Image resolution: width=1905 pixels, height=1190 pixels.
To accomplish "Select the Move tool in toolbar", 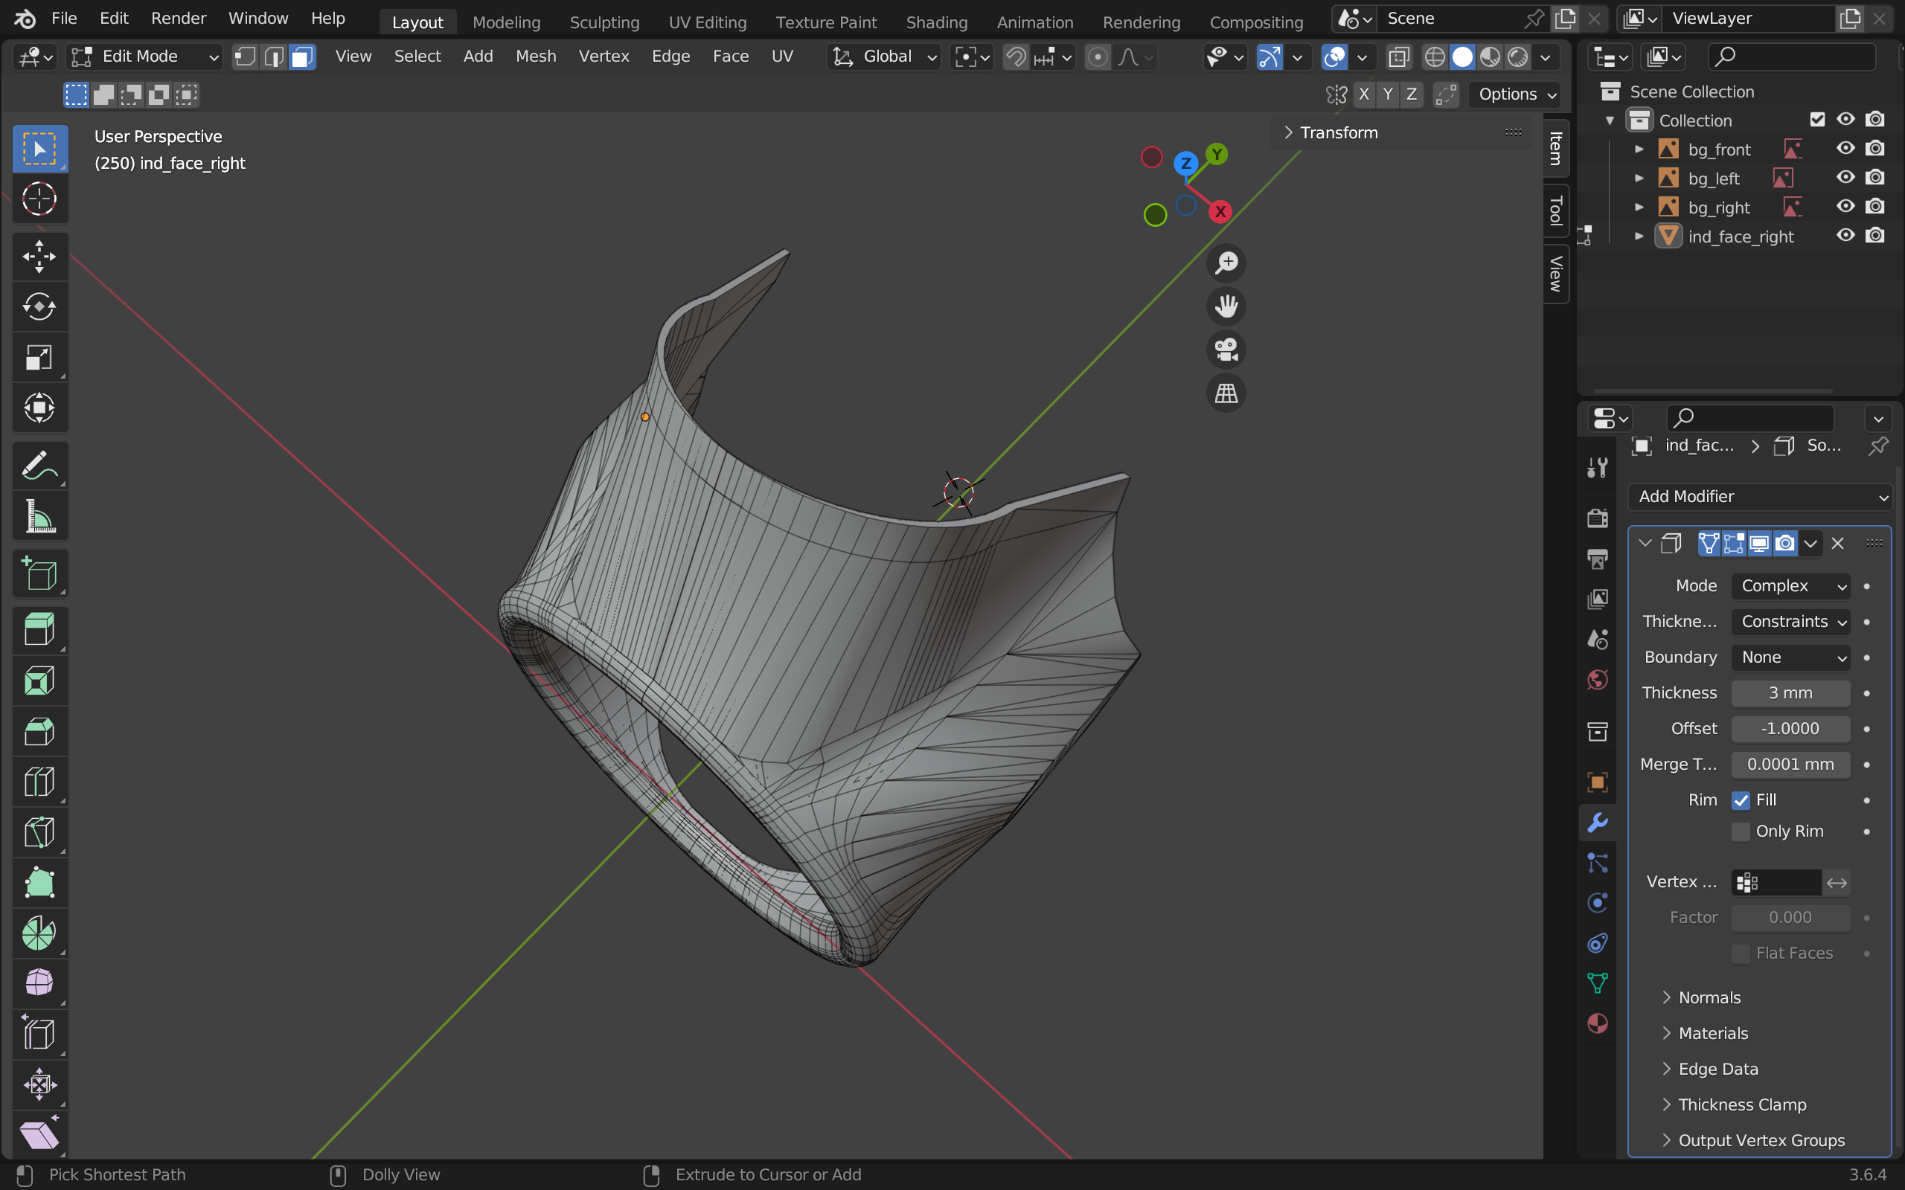I will click(39, 256).
